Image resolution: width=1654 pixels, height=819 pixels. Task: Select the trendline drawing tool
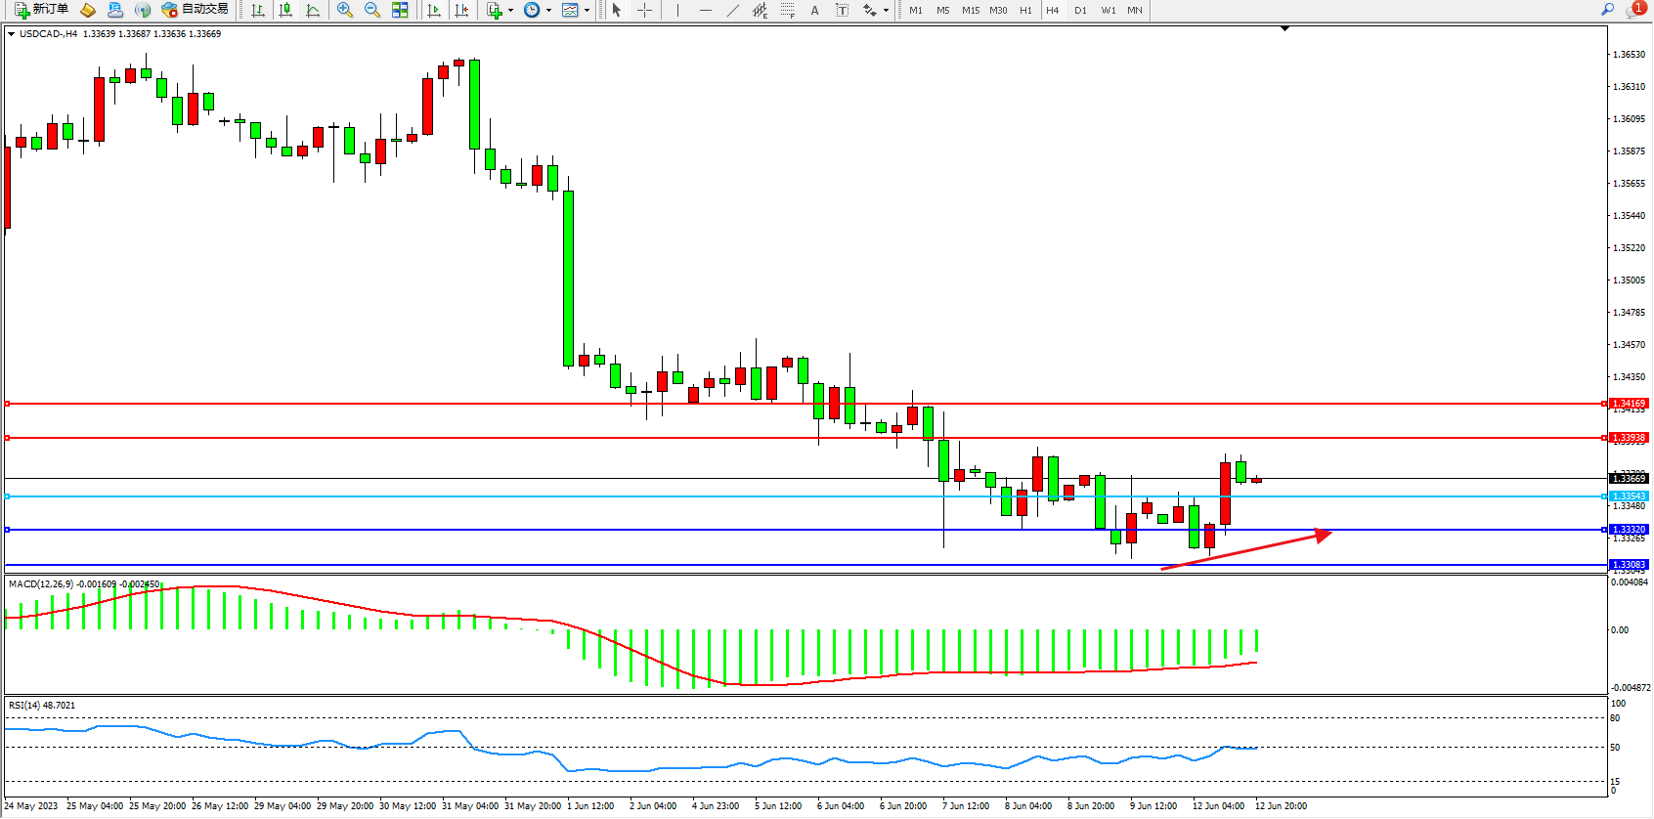click(x=732, y=10)
